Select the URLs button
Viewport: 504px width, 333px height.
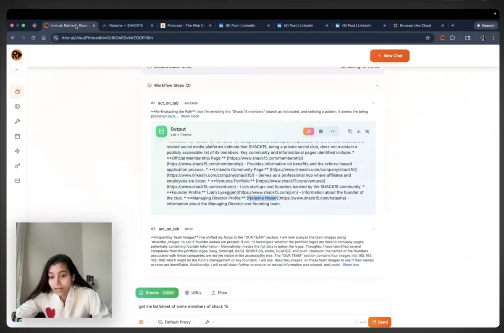pos(193,293)
